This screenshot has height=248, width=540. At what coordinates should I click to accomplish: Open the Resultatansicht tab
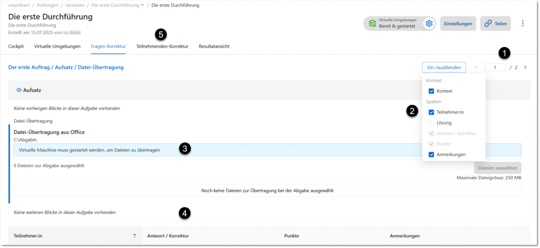[214, 46]
